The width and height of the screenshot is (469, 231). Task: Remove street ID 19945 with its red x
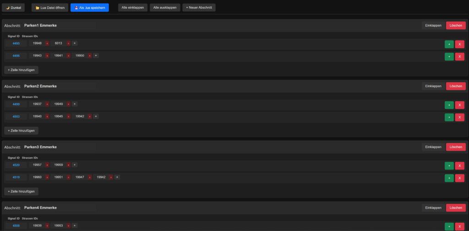coord(69,116)
